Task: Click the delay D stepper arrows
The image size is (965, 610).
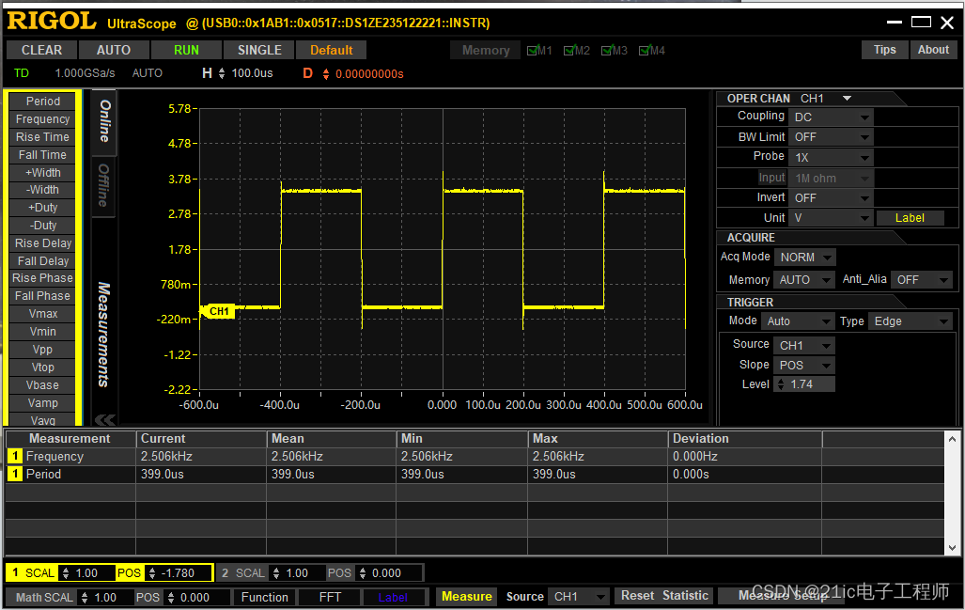Action: (325, 74)
